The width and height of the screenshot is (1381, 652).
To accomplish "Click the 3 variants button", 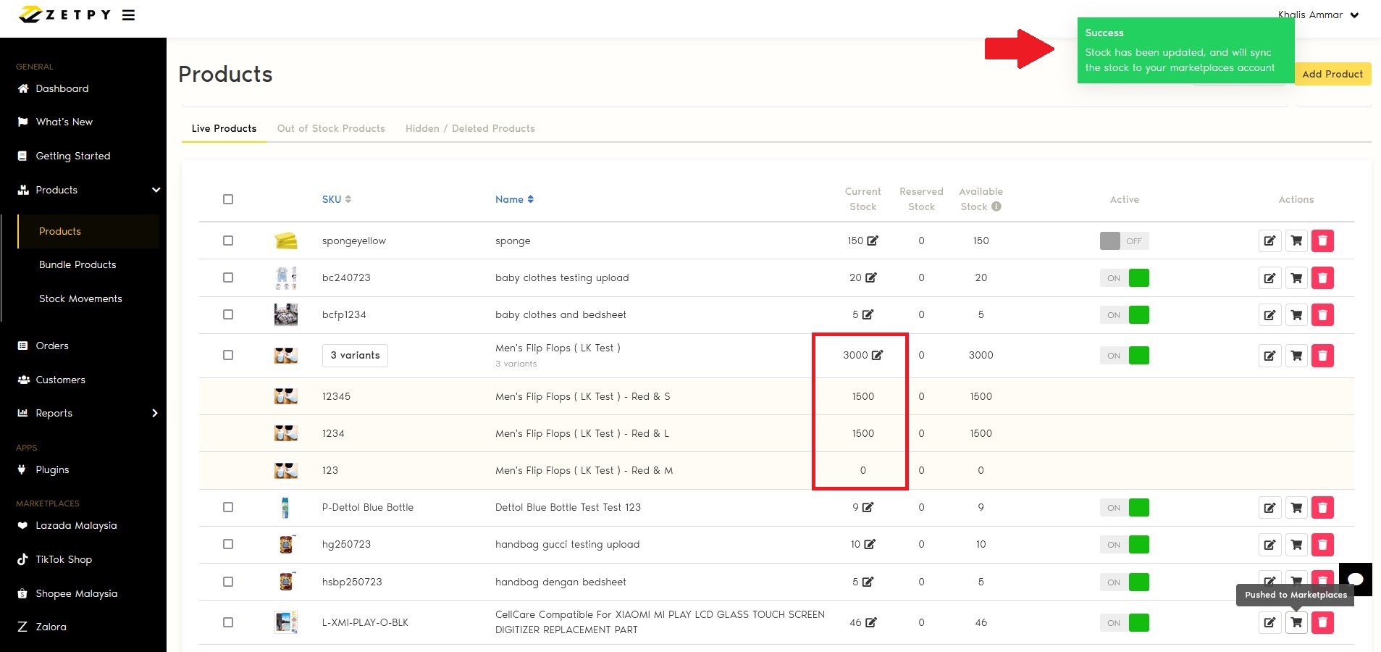I will point(355,355).
